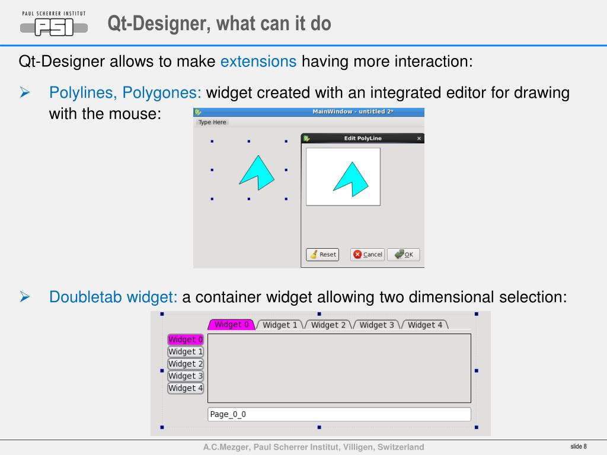607x455 pixels.
Task: Cancel the Edit PolyLine dialog
Action: (368, 255)
